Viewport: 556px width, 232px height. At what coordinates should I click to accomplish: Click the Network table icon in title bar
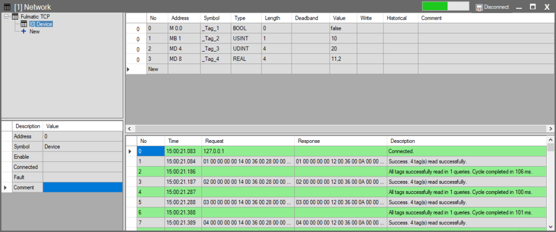pos(7,7)
